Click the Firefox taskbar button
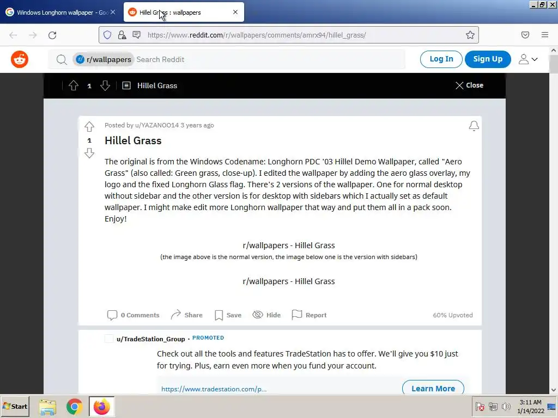The height and width of the screenshot is (418, 558). [102, 407]
